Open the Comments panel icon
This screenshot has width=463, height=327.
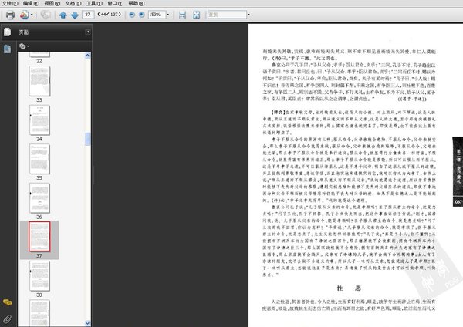(8, 302)
